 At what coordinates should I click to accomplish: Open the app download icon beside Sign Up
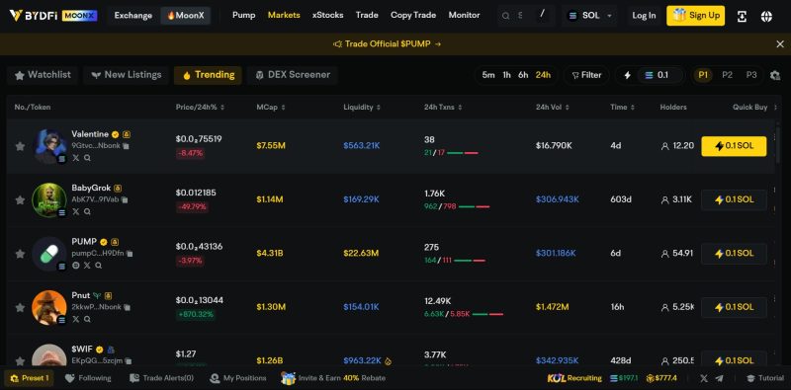742,16
